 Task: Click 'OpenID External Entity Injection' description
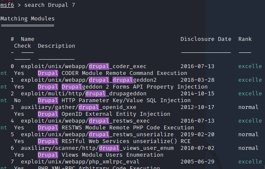coord(116,114)
